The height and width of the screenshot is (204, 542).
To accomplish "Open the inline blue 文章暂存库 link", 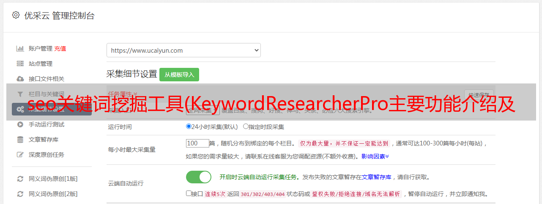I will 377,177.
